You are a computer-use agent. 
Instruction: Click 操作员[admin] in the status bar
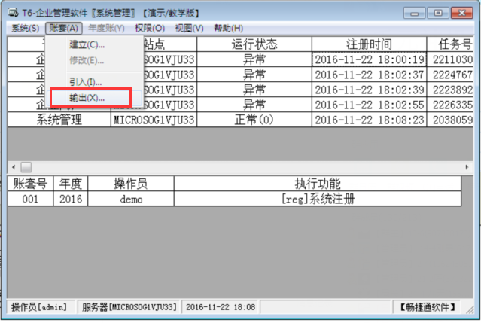click(39, 307)
